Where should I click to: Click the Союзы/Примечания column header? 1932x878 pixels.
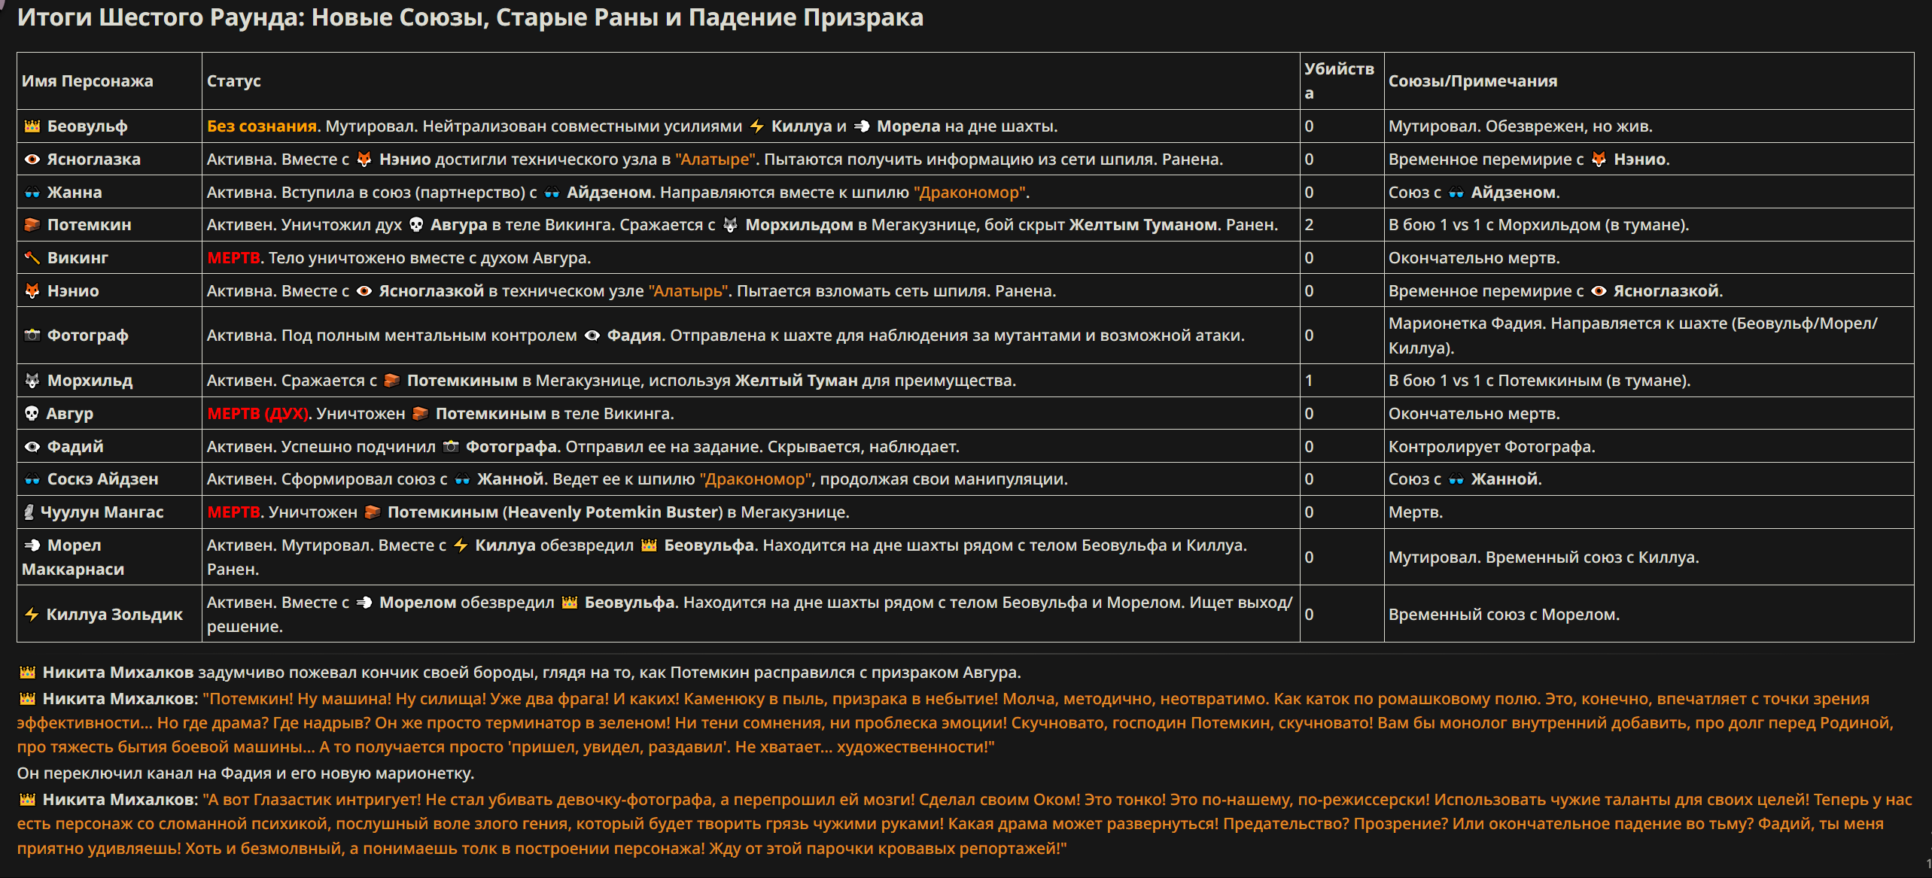click(x=1473, y=81)
